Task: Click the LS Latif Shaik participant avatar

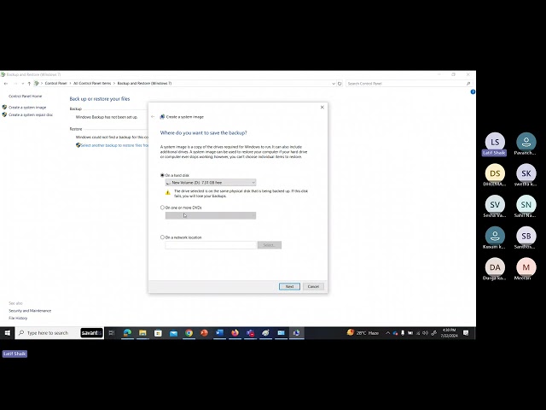Action: click(x=495, y=142)
